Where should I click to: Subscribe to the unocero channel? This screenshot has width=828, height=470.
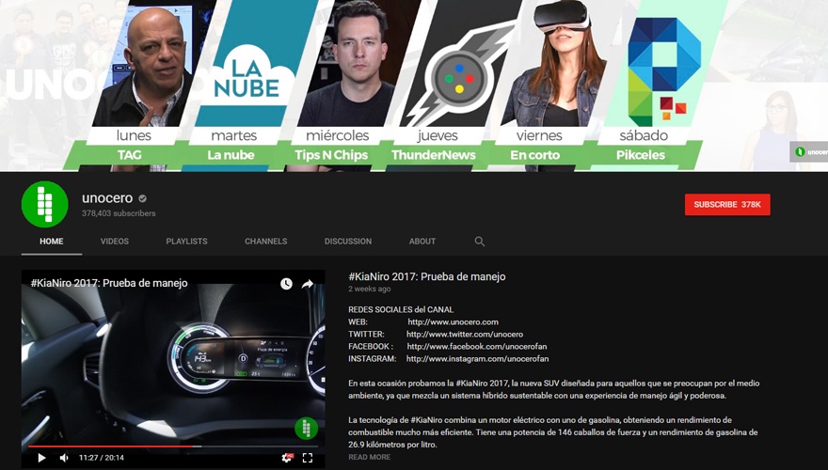[727, 205]
